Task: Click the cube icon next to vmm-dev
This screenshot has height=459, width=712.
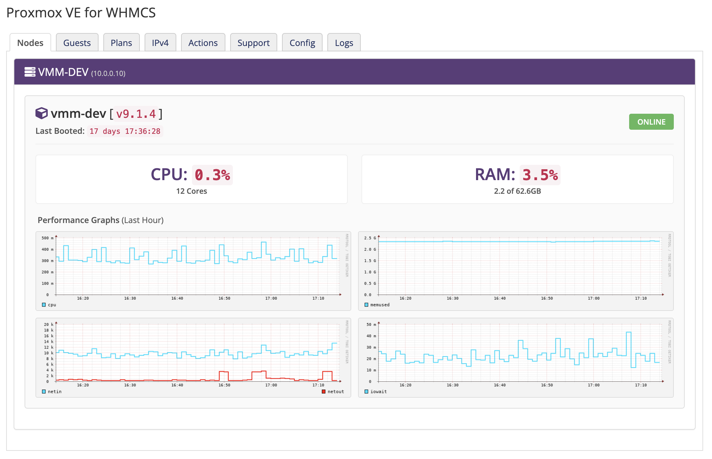Action: (x=42, y=113)
